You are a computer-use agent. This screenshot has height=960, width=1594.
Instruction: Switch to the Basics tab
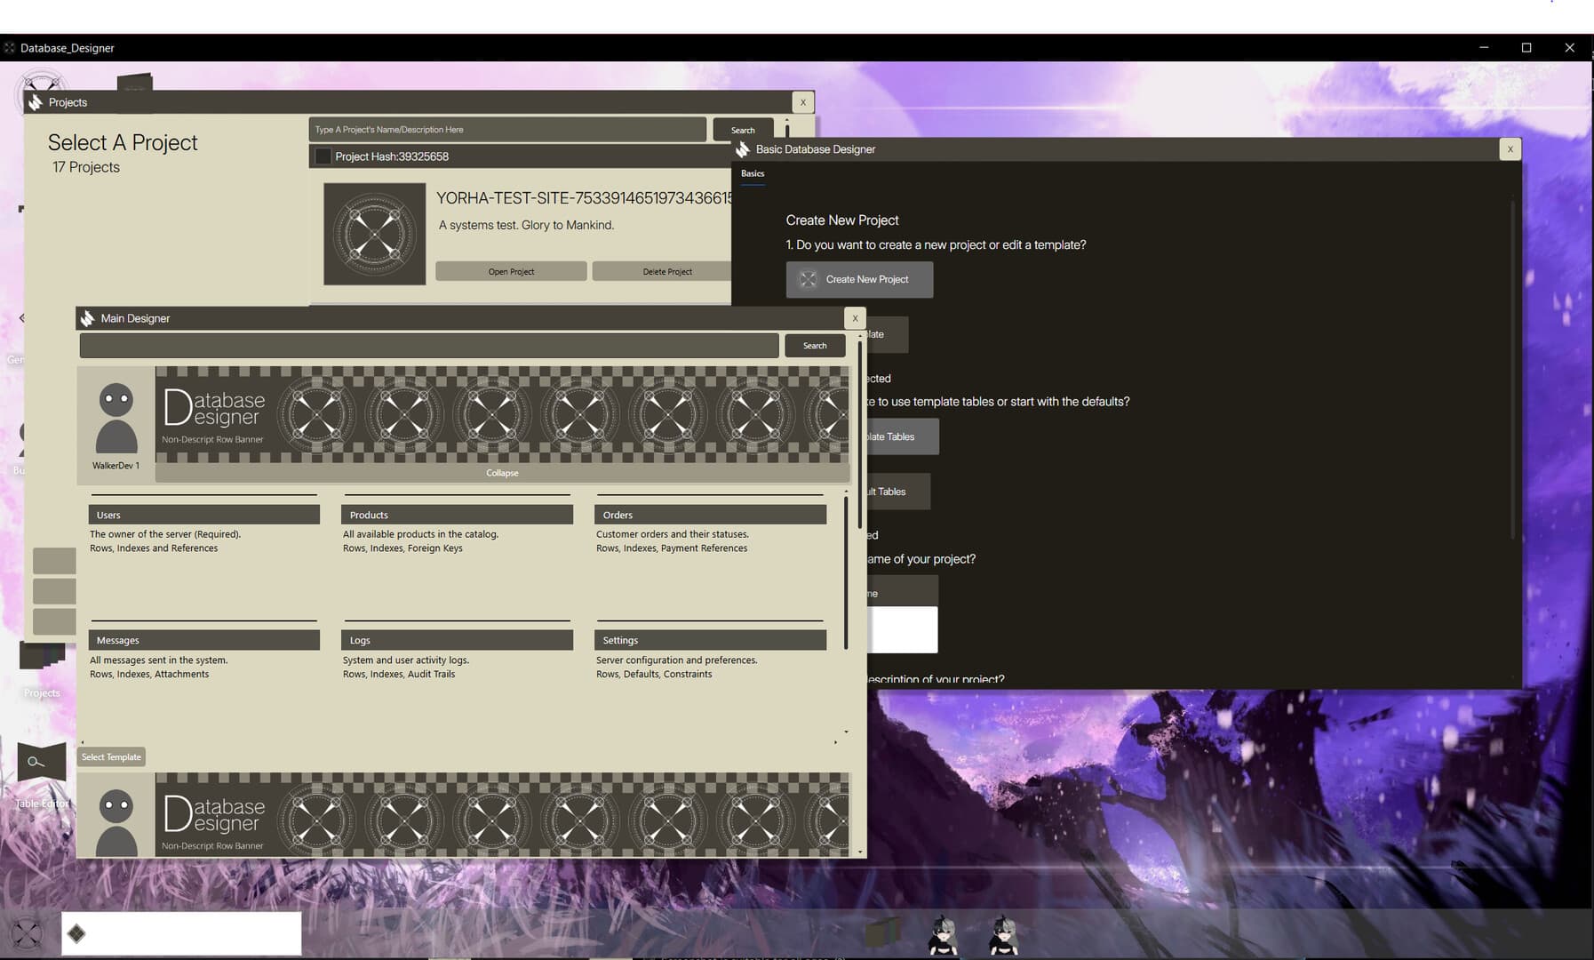752,174
